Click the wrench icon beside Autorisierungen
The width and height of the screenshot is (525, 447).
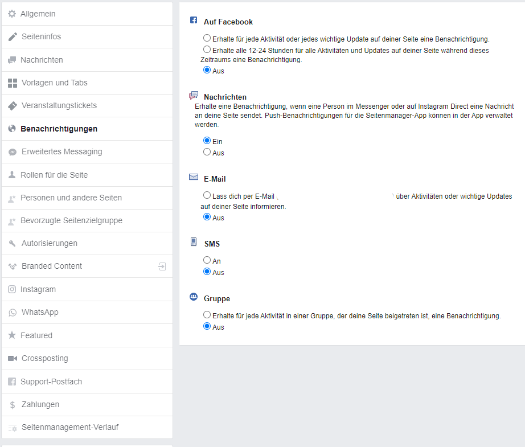(13, 243)
